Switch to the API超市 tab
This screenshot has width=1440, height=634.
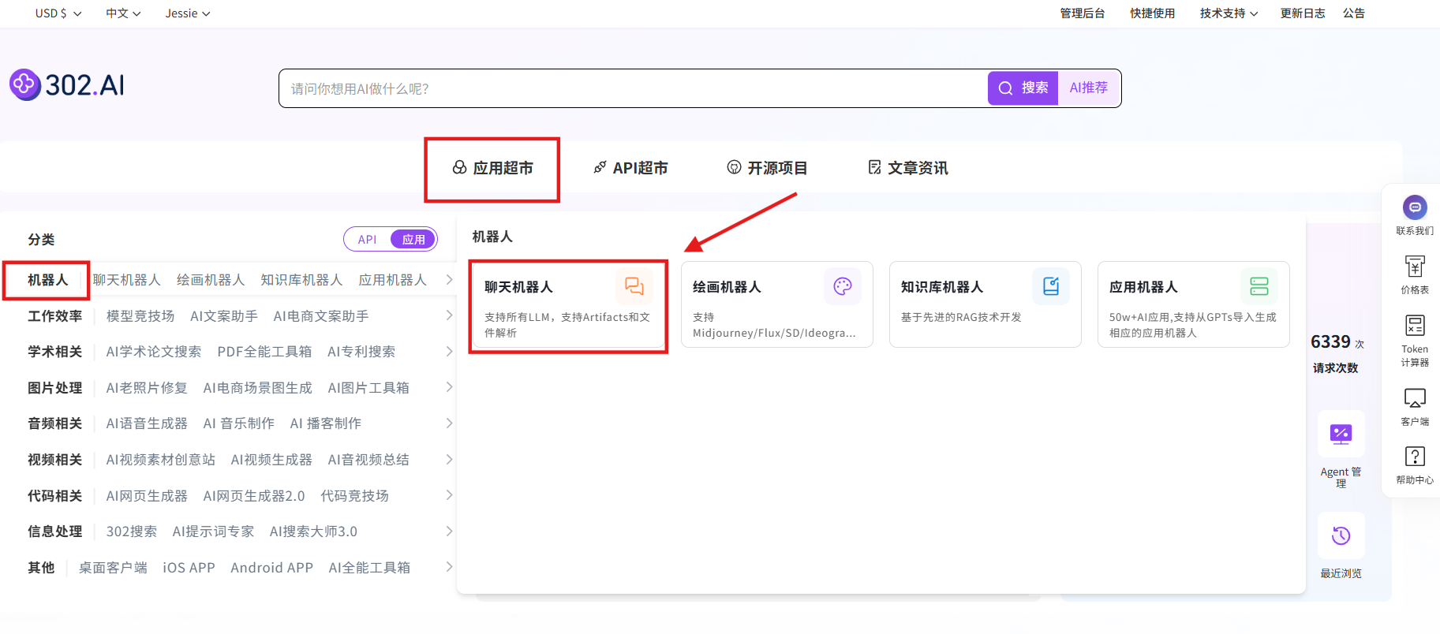(x=630, y=168)
